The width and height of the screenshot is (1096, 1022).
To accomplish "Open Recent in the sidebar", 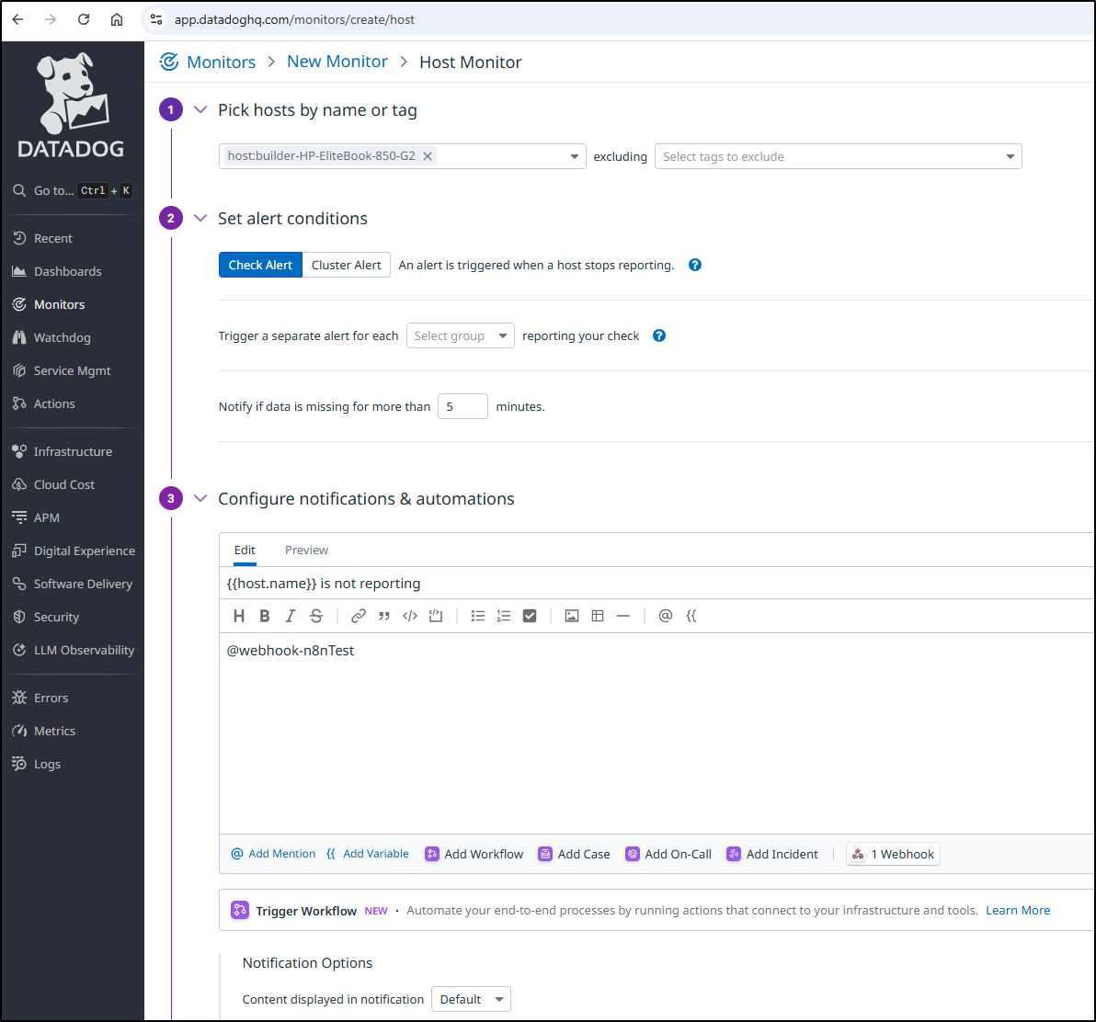I will click(x=53, y=238).
